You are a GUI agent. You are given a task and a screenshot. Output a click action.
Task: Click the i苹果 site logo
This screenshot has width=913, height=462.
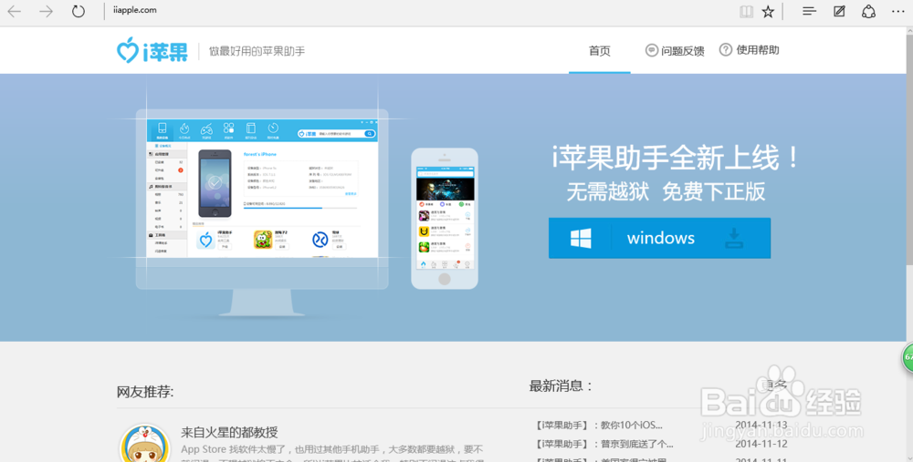(x=152, y=50)
